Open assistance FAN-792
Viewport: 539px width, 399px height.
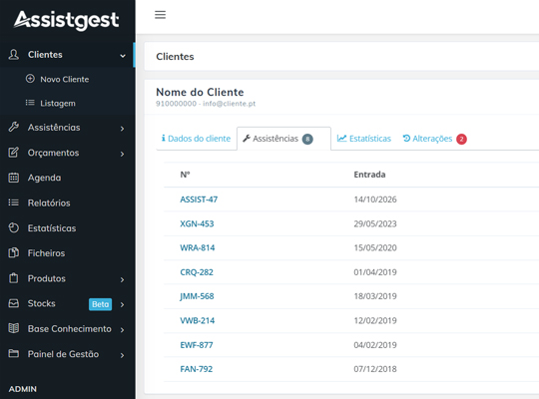(x=197, y=369)
